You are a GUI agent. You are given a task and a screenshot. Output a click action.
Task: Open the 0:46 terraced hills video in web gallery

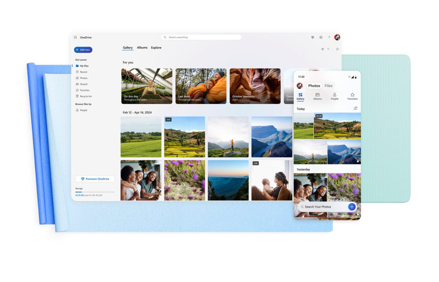point(184,137)
